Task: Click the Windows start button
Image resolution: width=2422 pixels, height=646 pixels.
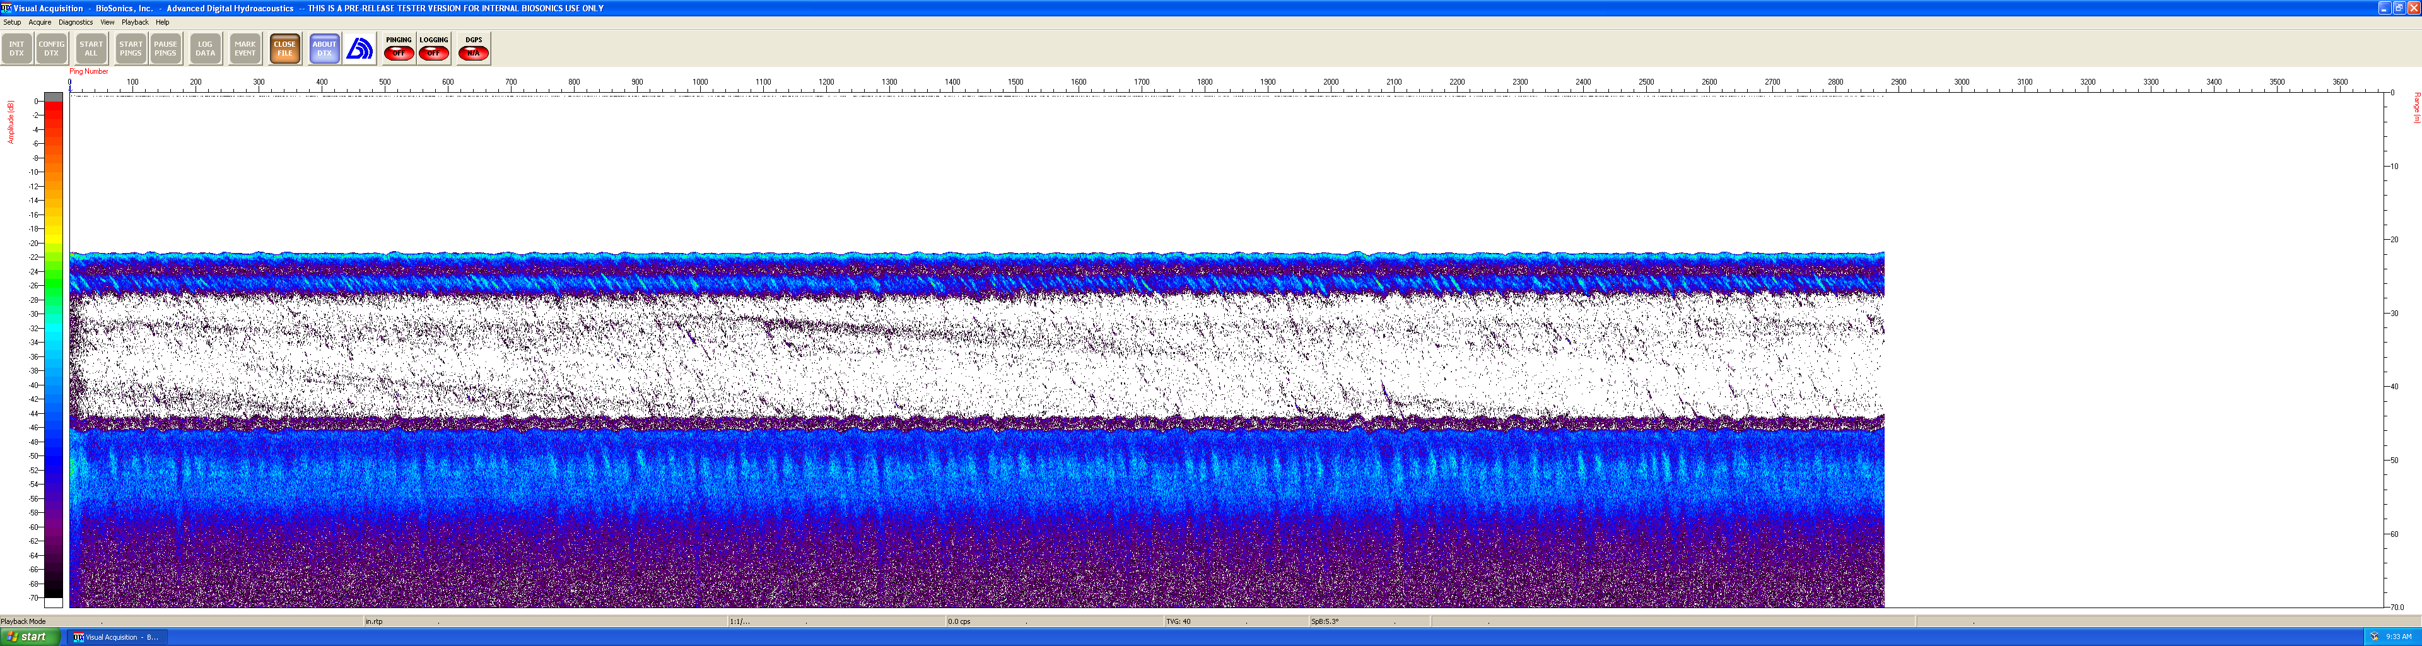Action: tap(31, 638)
